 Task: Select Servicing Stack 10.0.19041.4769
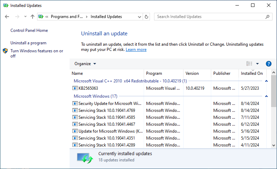point(107,110)
